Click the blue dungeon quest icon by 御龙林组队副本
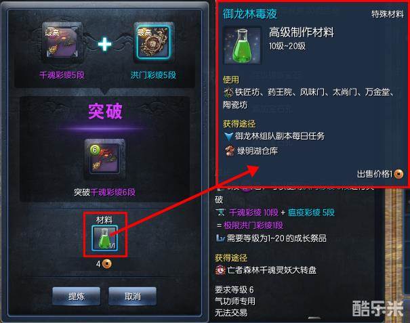The image size is (410, 323). coord(228,136)
